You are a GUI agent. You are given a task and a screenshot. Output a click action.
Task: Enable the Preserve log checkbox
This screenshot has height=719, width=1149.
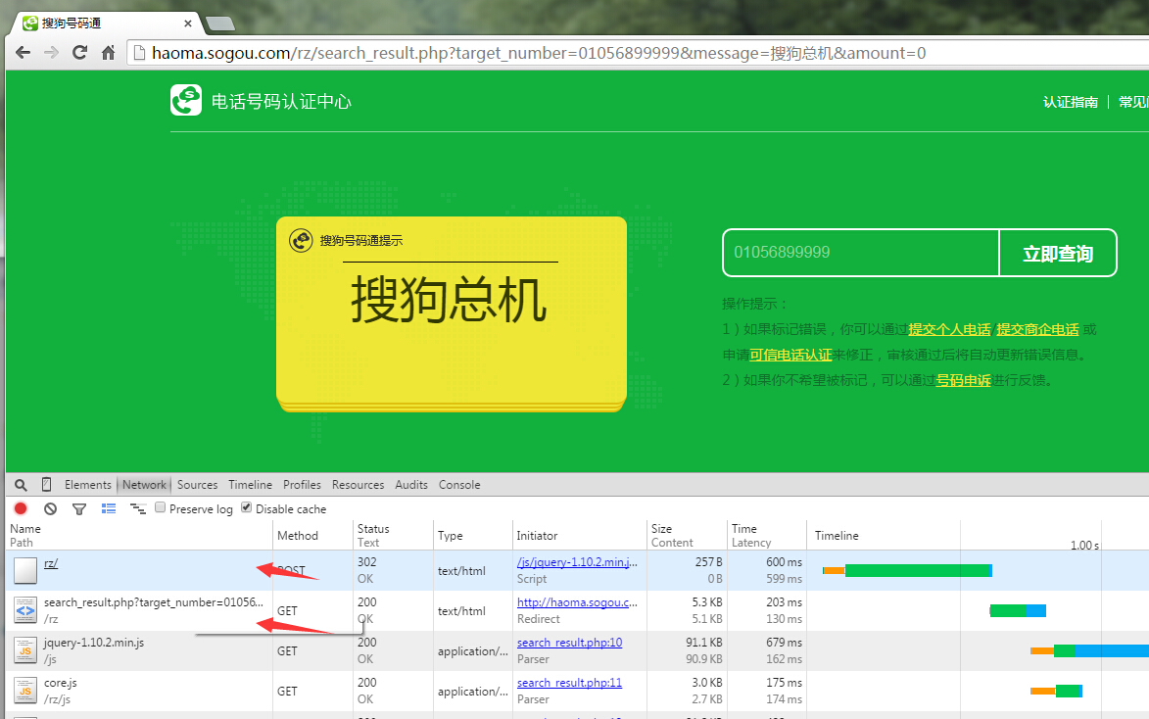point(160,508)
